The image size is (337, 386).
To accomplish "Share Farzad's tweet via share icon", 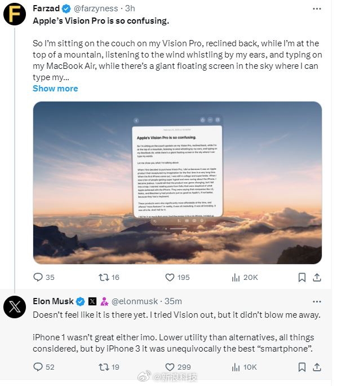I will tap(317, 277).
